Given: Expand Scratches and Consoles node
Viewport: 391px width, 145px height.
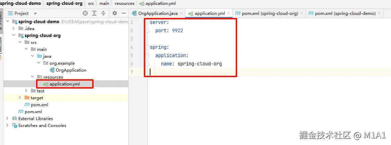Looking at the screenshot, I should tap(8, 125).
